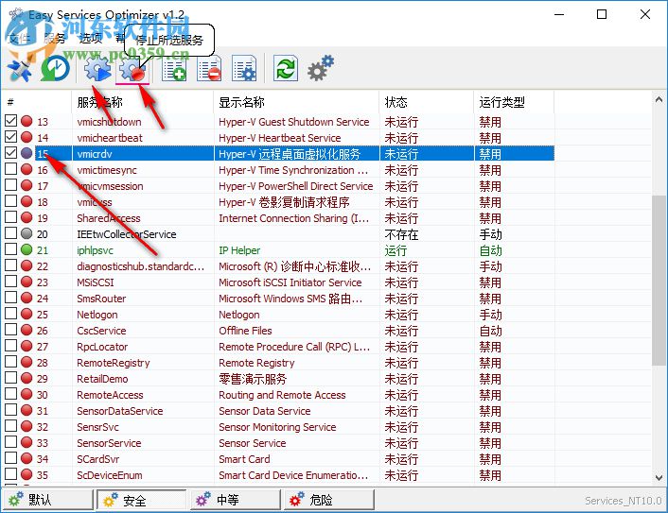Click the purple status dot for vmicrdv
Screen dimensions: 668x513
tap(26, 153)
